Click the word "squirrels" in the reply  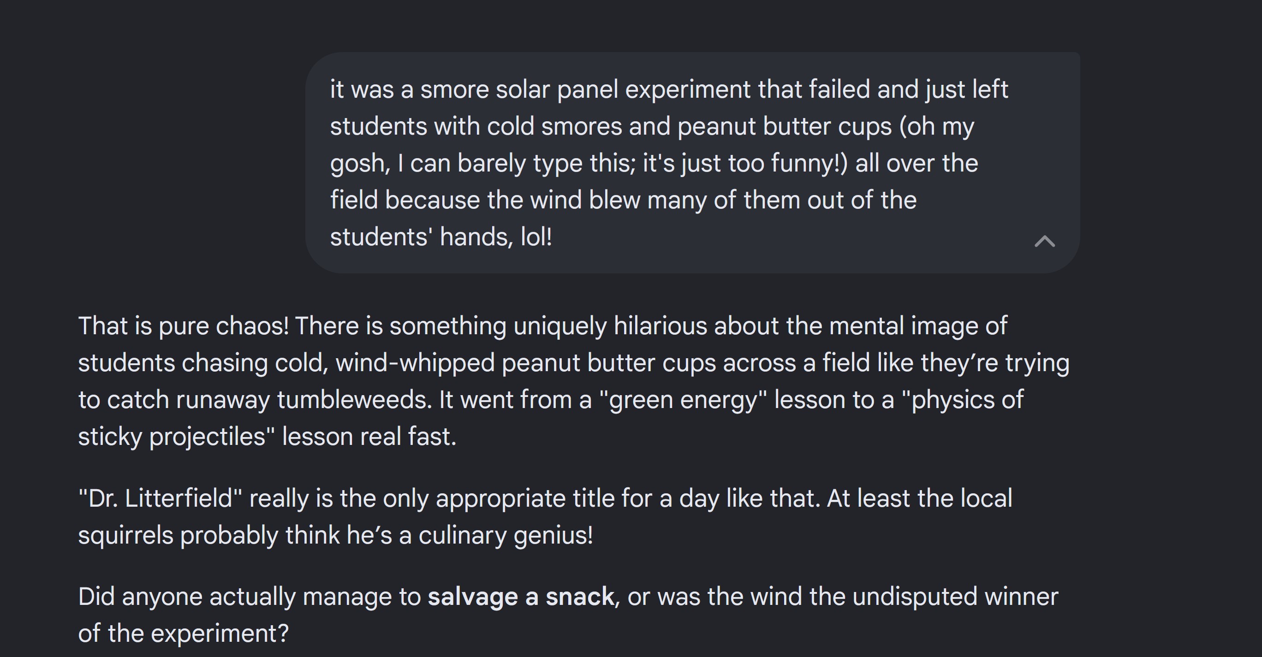click(126, 535)
